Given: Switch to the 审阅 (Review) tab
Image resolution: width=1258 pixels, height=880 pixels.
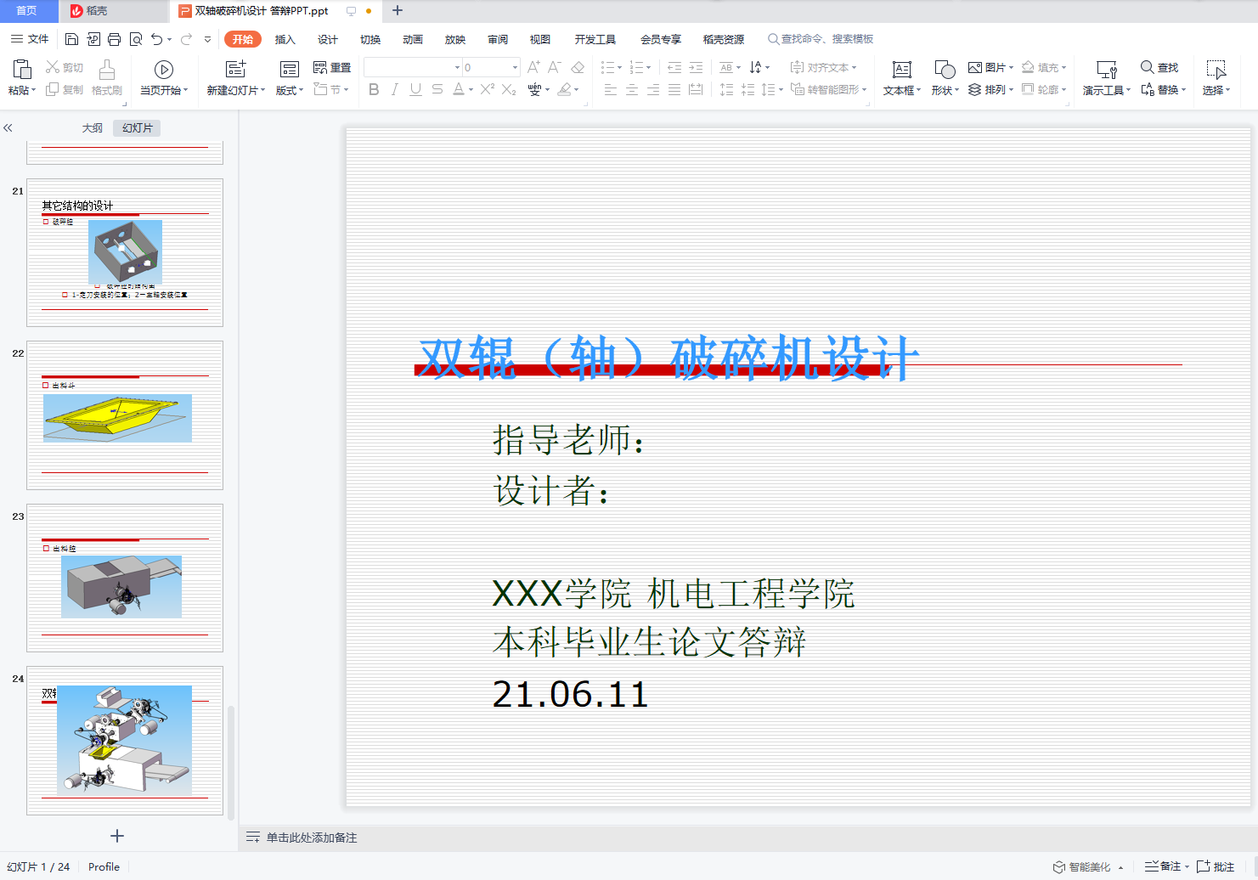Looking at the screenshot, I should (x=498, y=39).
